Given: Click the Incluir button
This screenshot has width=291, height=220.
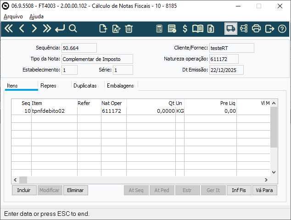Looking at the screenshot, I should [24, 190].
